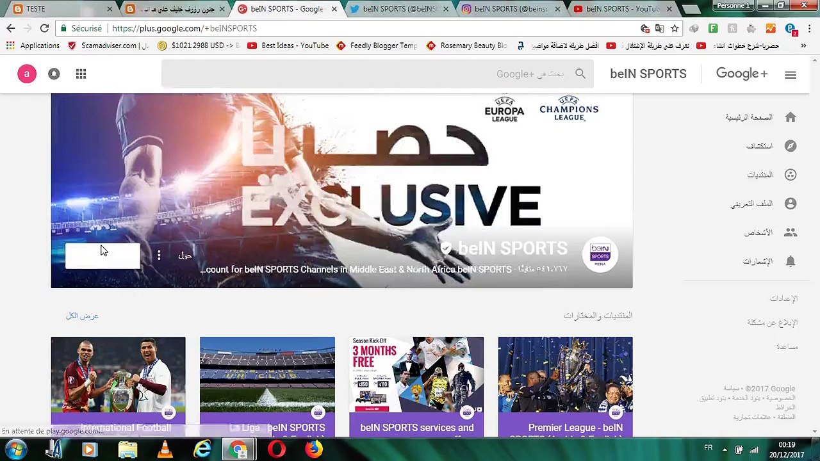820x461 pixels.
Task: Click the 'عرض الكل' view all link
Action: [82, 316]
